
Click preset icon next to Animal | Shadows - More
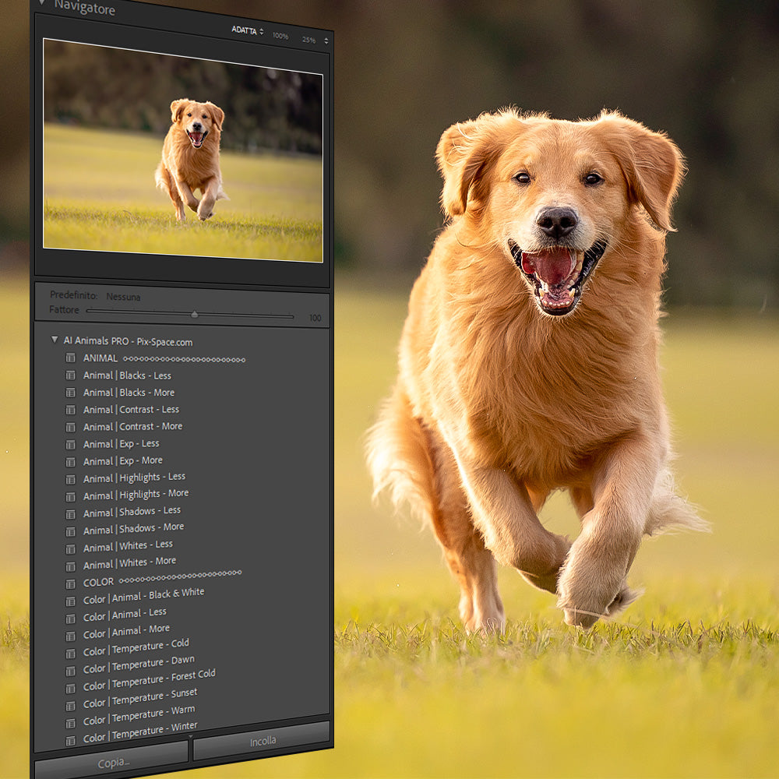(x=71, y=530)
